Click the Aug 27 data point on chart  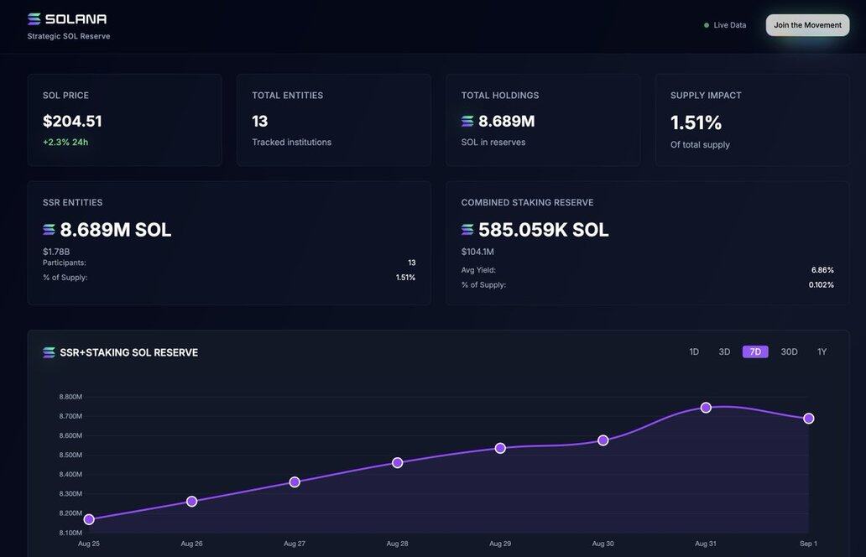pos(295,482)
